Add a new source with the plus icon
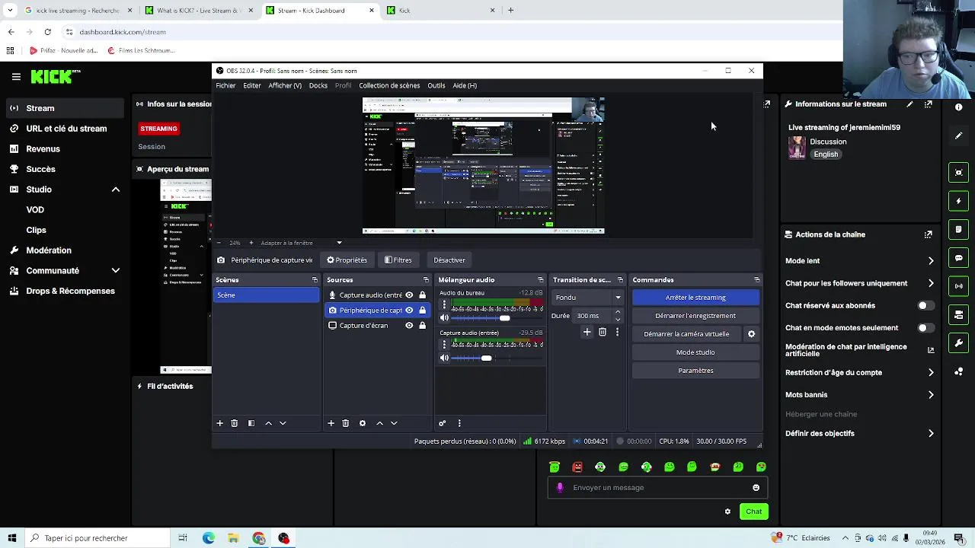Screen dimensions: 975x548 (x=331, y=423)
